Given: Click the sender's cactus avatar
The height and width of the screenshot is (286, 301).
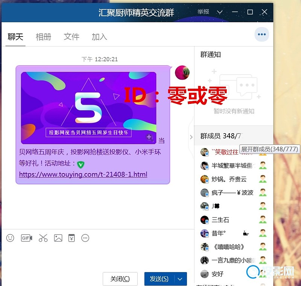Looking at the screenshot, I should (182, 73).
